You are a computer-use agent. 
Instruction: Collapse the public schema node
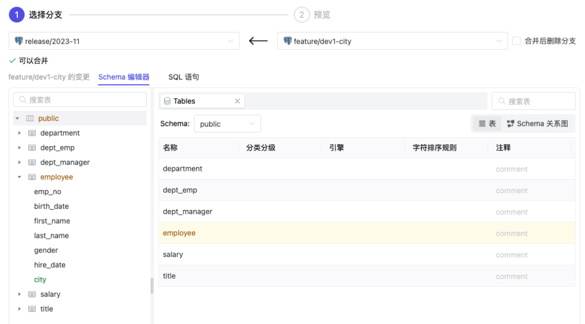pos(17,118)
